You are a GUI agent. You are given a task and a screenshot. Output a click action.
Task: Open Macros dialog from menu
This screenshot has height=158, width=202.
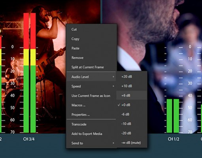pyautogui.click(x=91, y=105)
